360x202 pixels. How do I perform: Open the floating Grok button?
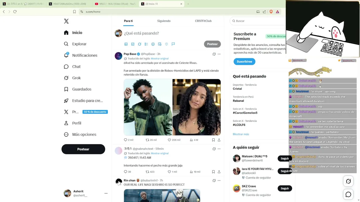point(348,181)
